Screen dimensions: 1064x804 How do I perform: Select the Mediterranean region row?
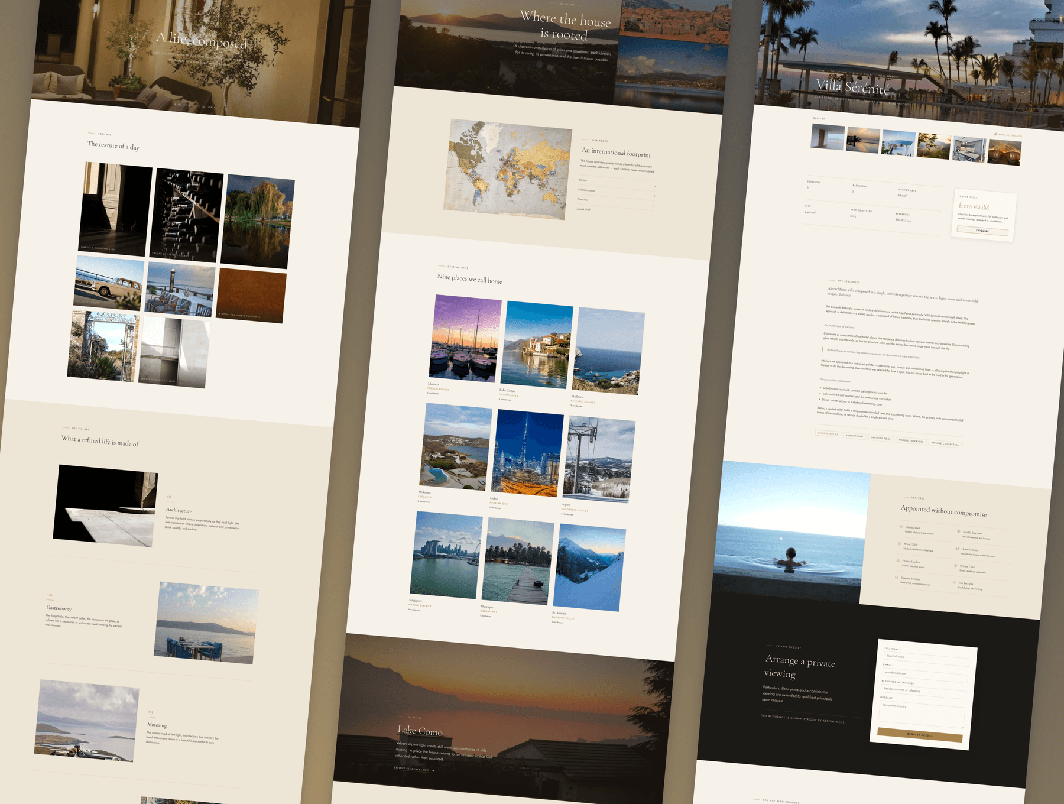(x=617, y=193)
